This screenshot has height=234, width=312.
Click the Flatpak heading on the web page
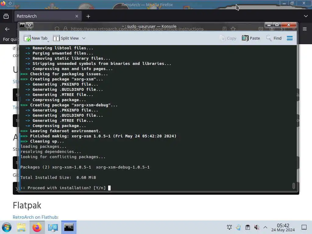tap(27, 205)
